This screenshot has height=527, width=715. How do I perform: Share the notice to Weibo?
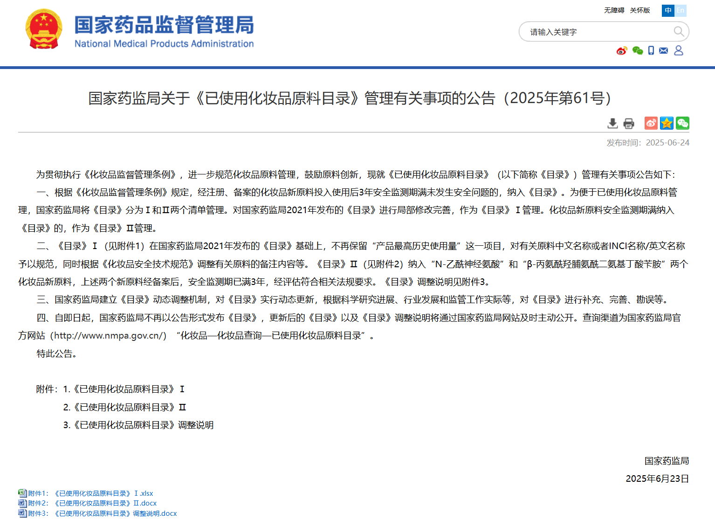pos(651,123)
